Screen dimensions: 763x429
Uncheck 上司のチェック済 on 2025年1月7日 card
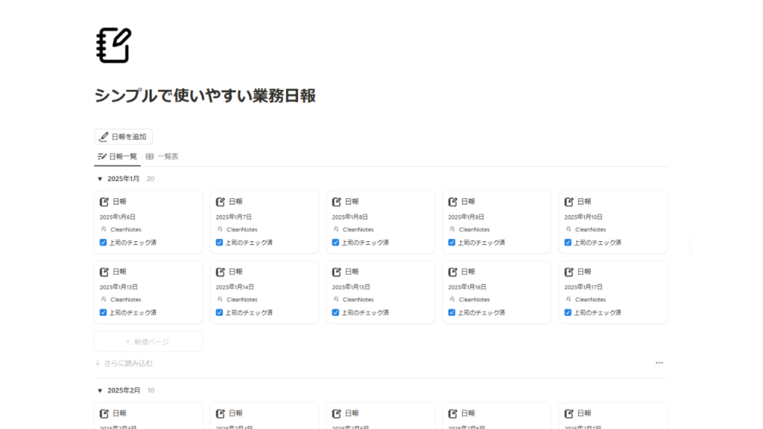pos(220,242)
